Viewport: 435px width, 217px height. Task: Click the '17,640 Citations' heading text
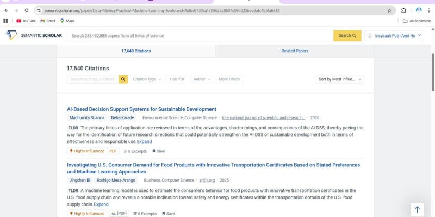88,69
